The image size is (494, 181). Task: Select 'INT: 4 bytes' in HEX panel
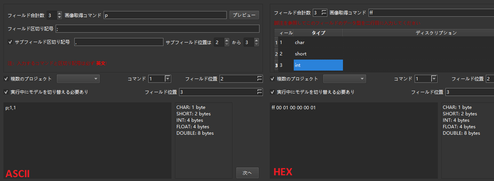pos(456,120)
